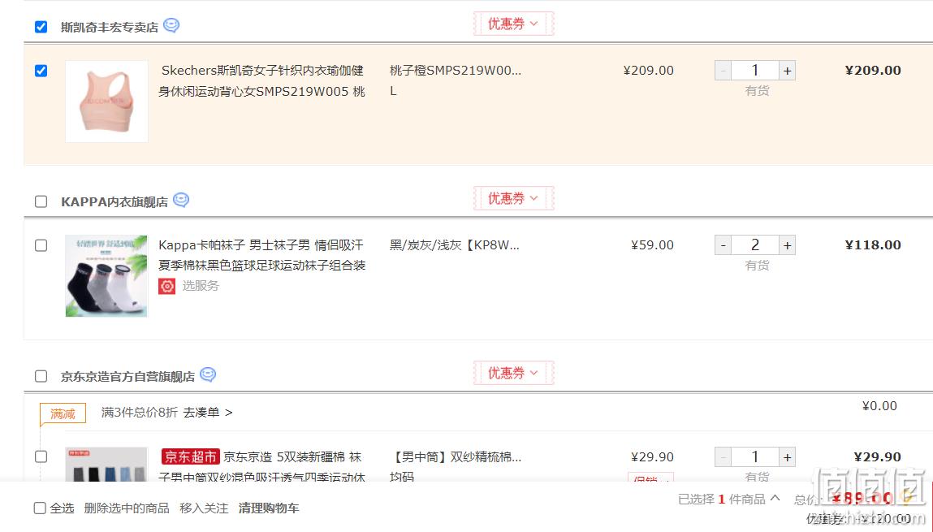Click the orange 满减 promotion tag
Image resolution: width=933 pixels, height=532 pixels.
click(63, 413)
